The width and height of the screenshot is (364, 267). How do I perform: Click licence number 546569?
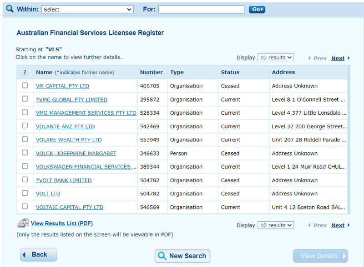click(150, 207)
